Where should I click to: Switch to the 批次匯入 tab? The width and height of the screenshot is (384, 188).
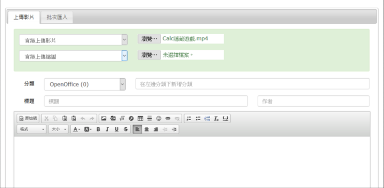[57, 18]
